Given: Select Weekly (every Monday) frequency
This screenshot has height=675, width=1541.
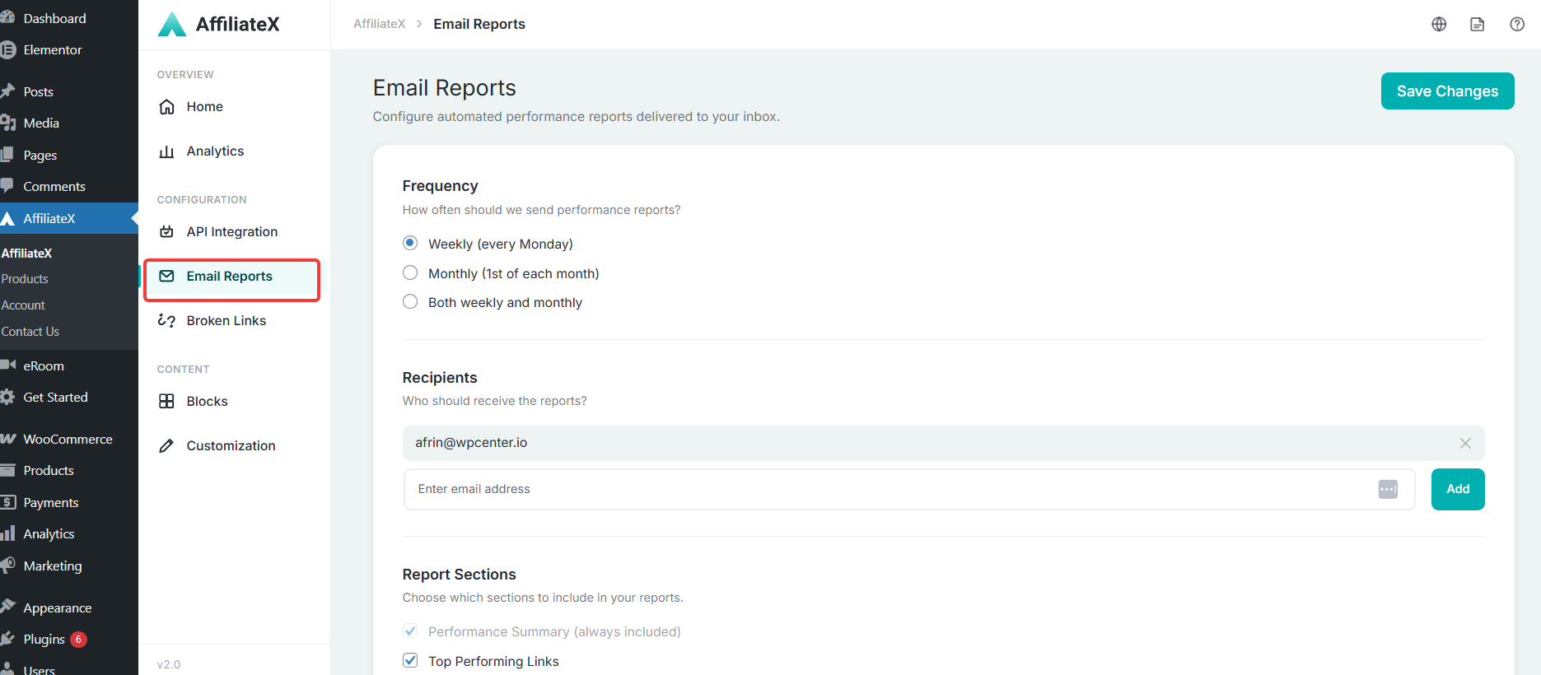Looking at the screenshot, I should point(410,243).
